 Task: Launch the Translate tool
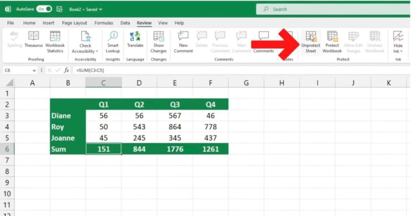[135, 39]
